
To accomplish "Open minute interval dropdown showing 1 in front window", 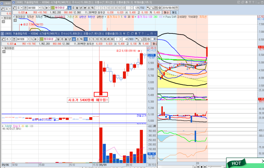I will click(120, 39).
